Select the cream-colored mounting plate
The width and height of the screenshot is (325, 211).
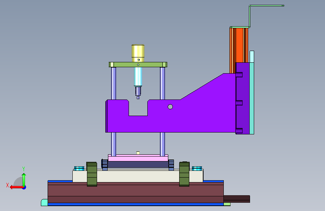pyautogui.click(x=138, y=176)
